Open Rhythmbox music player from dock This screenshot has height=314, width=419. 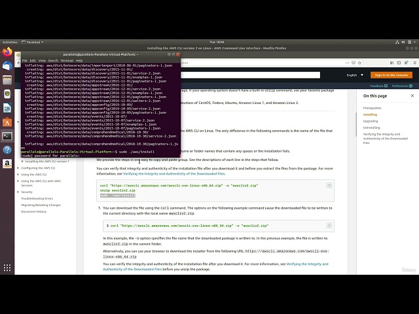[x=7, y=94]
